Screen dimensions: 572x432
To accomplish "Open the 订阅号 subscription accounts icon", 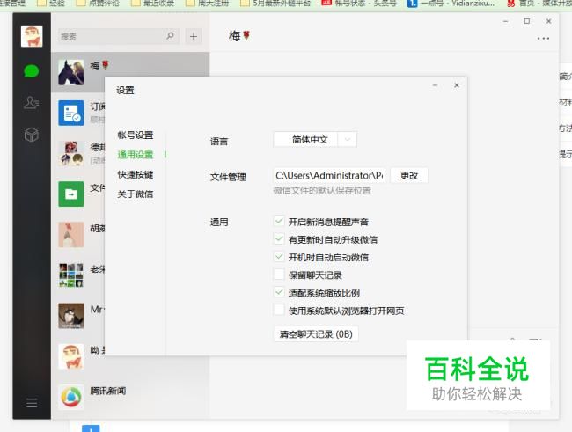I will (x=71, y=113).
